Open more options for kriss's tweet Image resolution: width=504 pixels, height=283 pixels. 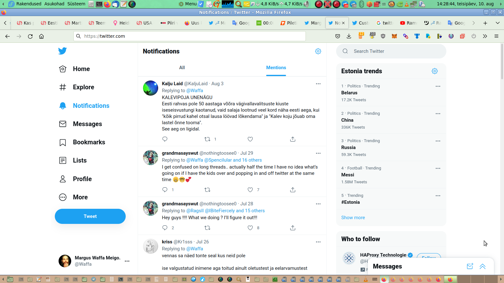coord(318,242)
